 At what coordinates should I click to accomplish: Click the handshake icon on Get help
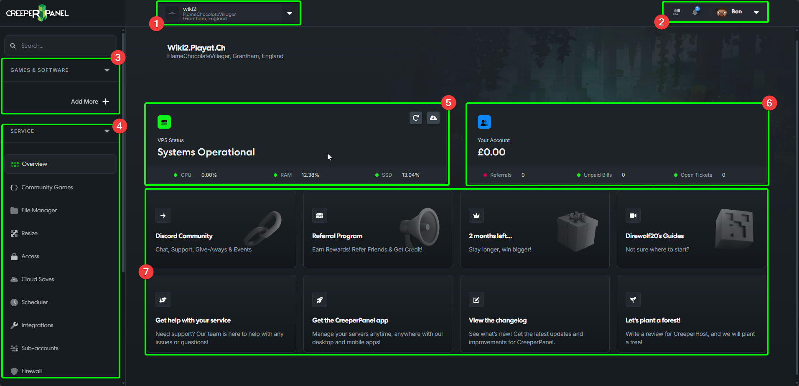(x=163, y=300)
